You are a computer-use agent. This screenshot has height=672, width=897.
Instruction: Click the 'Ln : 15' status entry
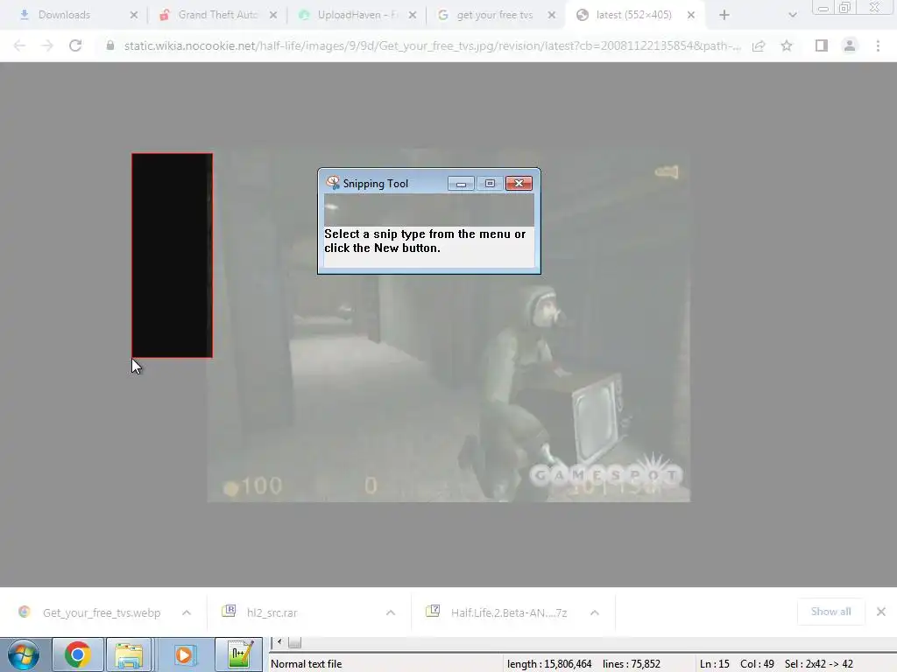point(715,664)
